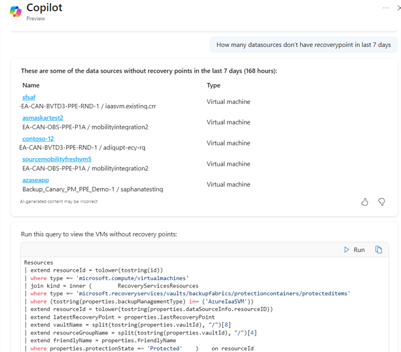Open the asmaskartest2 data source link
401x352 pixels.
(x=43, y=118)
